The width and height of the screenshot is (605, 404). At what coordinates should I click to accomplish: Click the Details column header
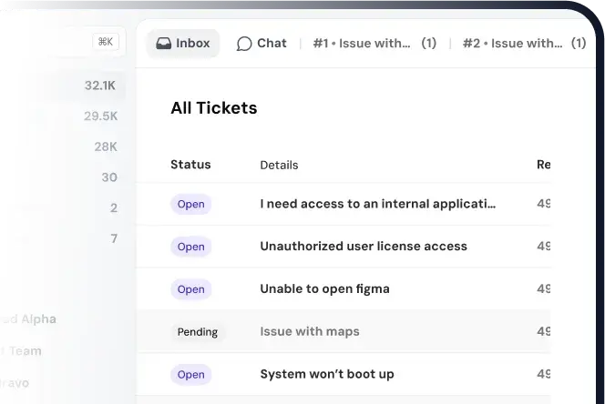[279, 165]
